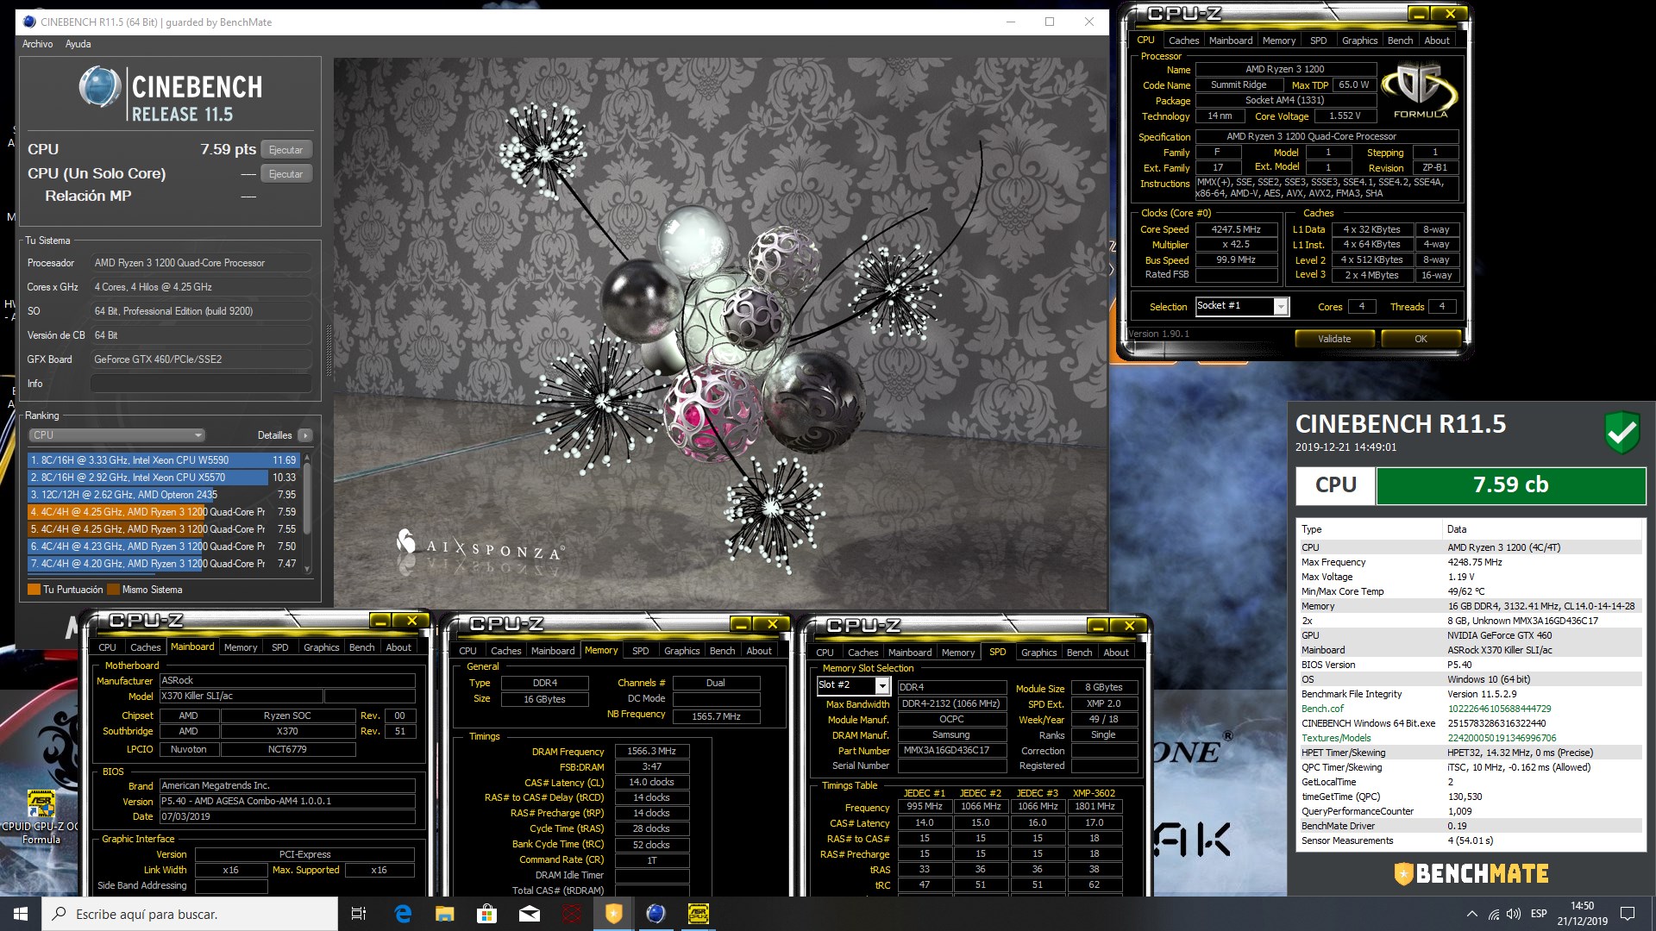
Task: Open the Archivo menu in Cinebench
Action: pos(37,44)
